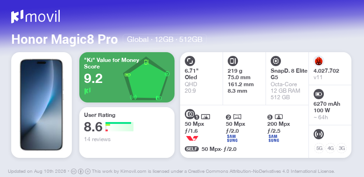Click the main camera icon
Screen dimensions: 364x177
click(x=190, y=114)
